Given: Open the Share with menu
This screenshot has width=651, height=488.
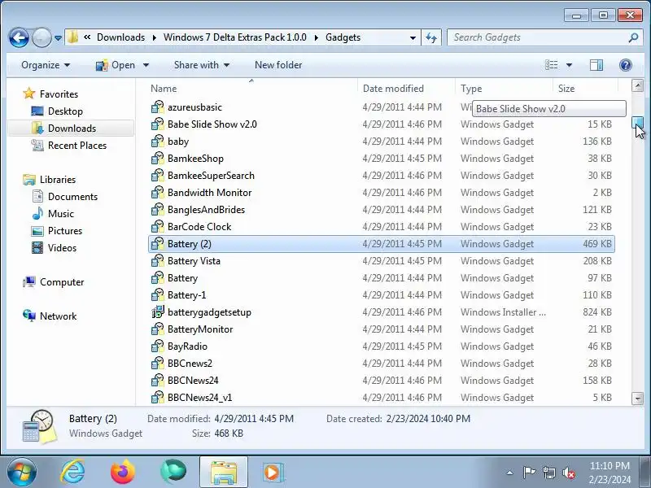Looking at the screenshot, I should (202, 65).
